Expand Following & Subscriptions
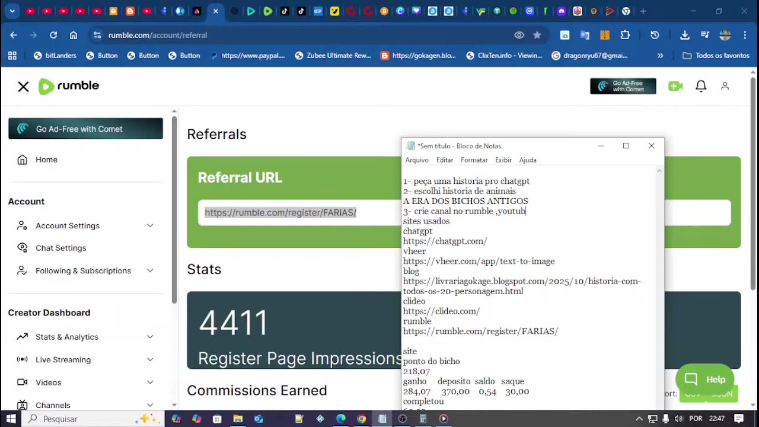 pos(85,270)
